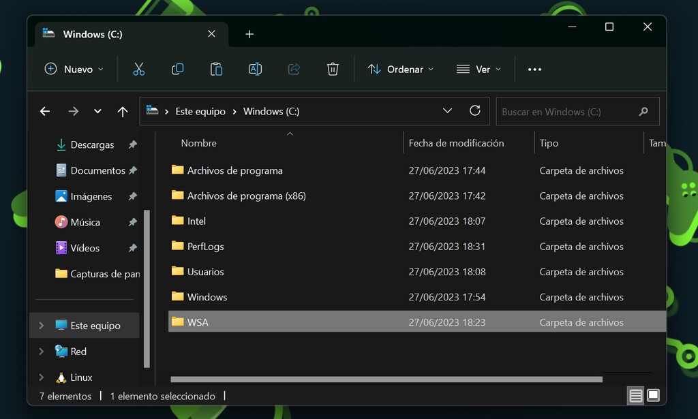The width and height of the screenshot is (698, 419).
Task: Open the three-dots more options menu
Action: click(534, 69)
